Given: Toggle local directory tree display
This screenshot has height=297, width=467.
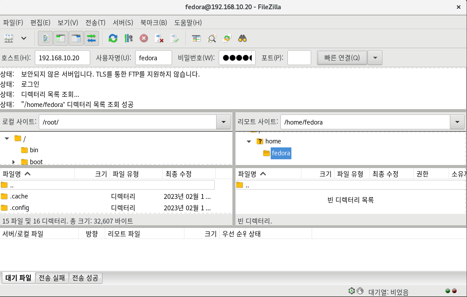Looking at the screenshot, I should click(x=61, y=38).
